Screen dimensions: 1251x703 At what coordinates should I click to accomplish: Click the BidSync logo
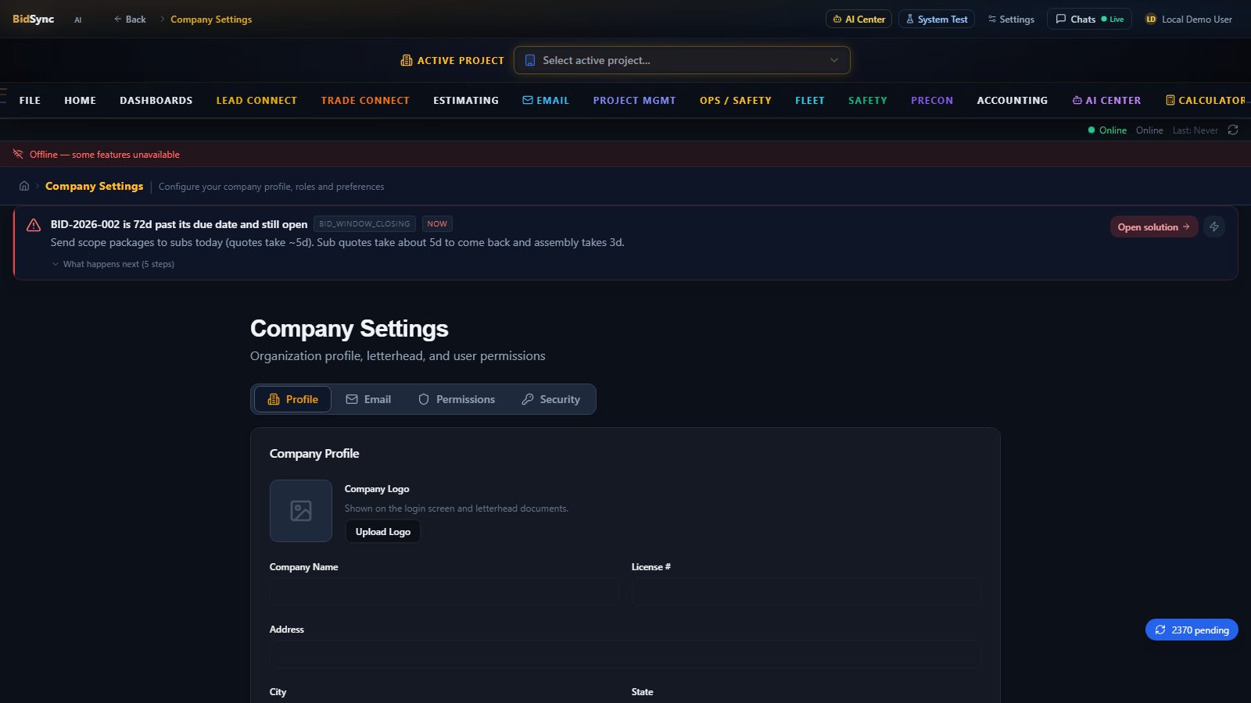[x=33, y=19]
